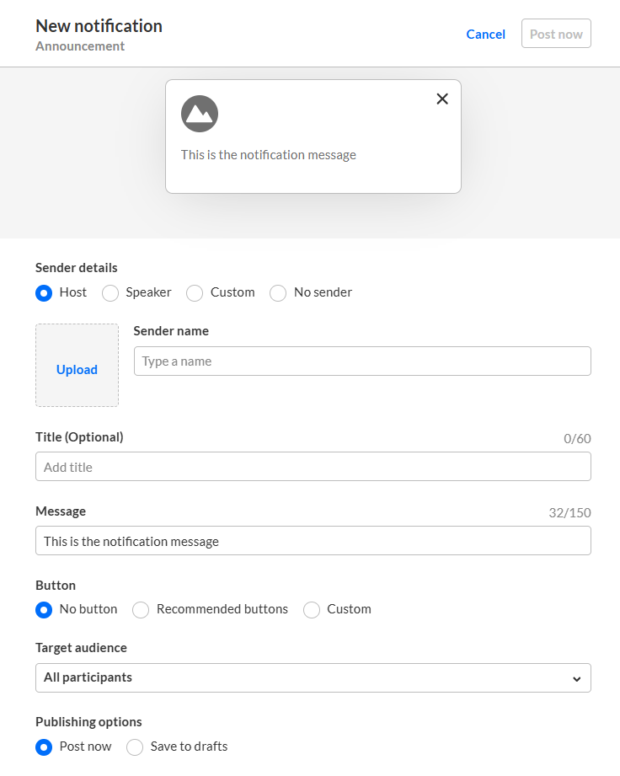Click the Add title input field
Image resolution: width=620 pixels, height=776 pixels.
pos(313,467)
